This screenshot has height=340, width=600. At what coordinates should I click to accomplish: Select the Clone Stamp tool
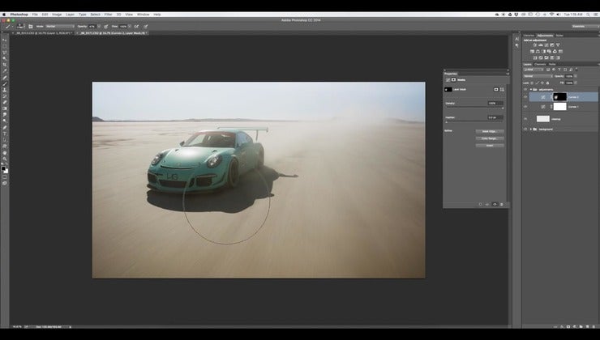(x=5, y=89)
